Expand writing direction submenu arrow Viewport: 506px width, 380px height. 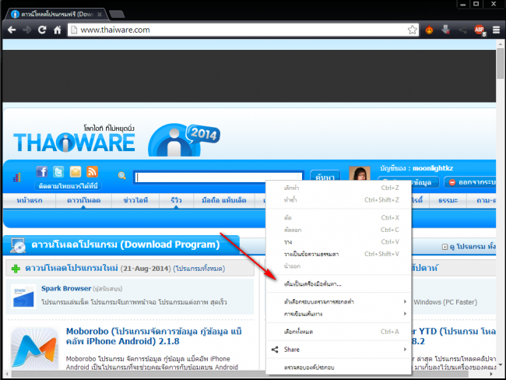[405, 314]
